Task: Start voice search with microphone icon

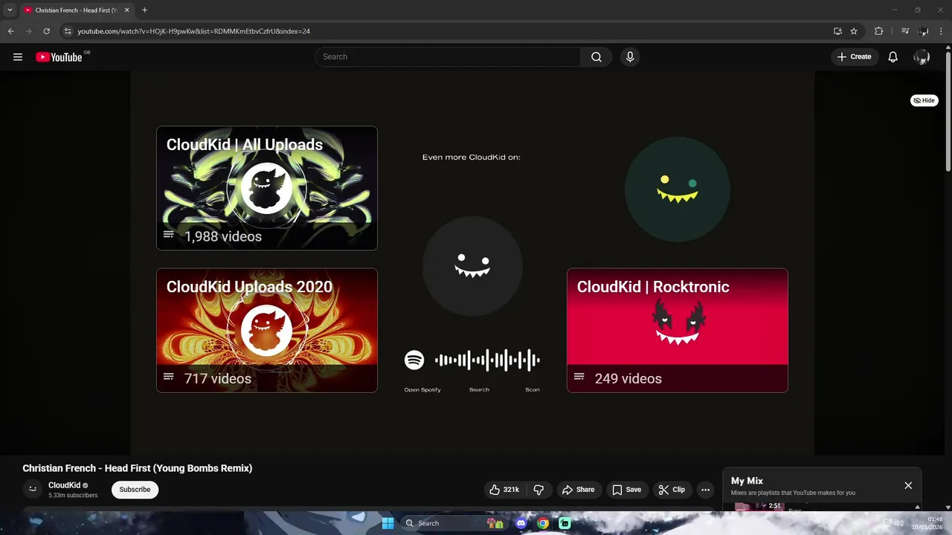Action: click(630, 56)
